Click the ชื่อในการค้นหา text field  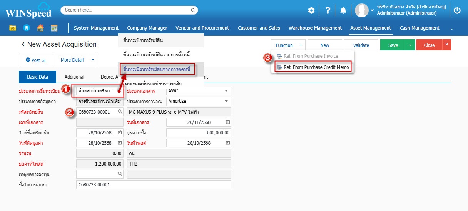coord(154,185)
